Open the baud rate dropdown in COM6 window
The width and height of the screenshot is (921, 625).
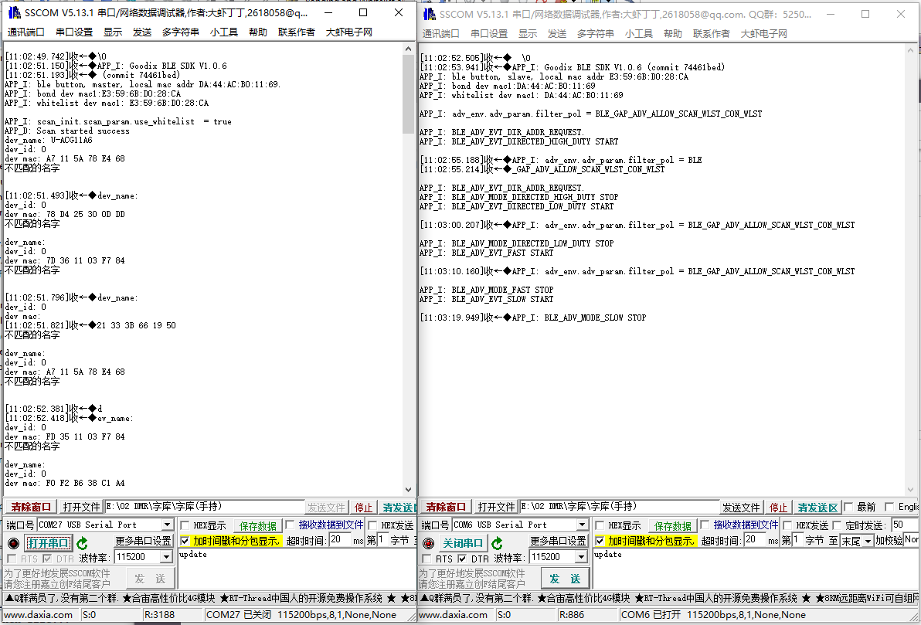(x=581, y=557)
